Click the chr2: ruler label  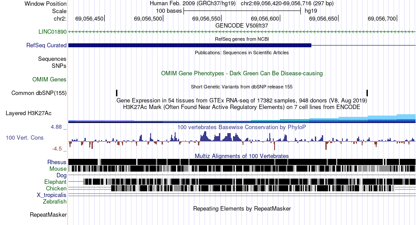tap(60, 18)
